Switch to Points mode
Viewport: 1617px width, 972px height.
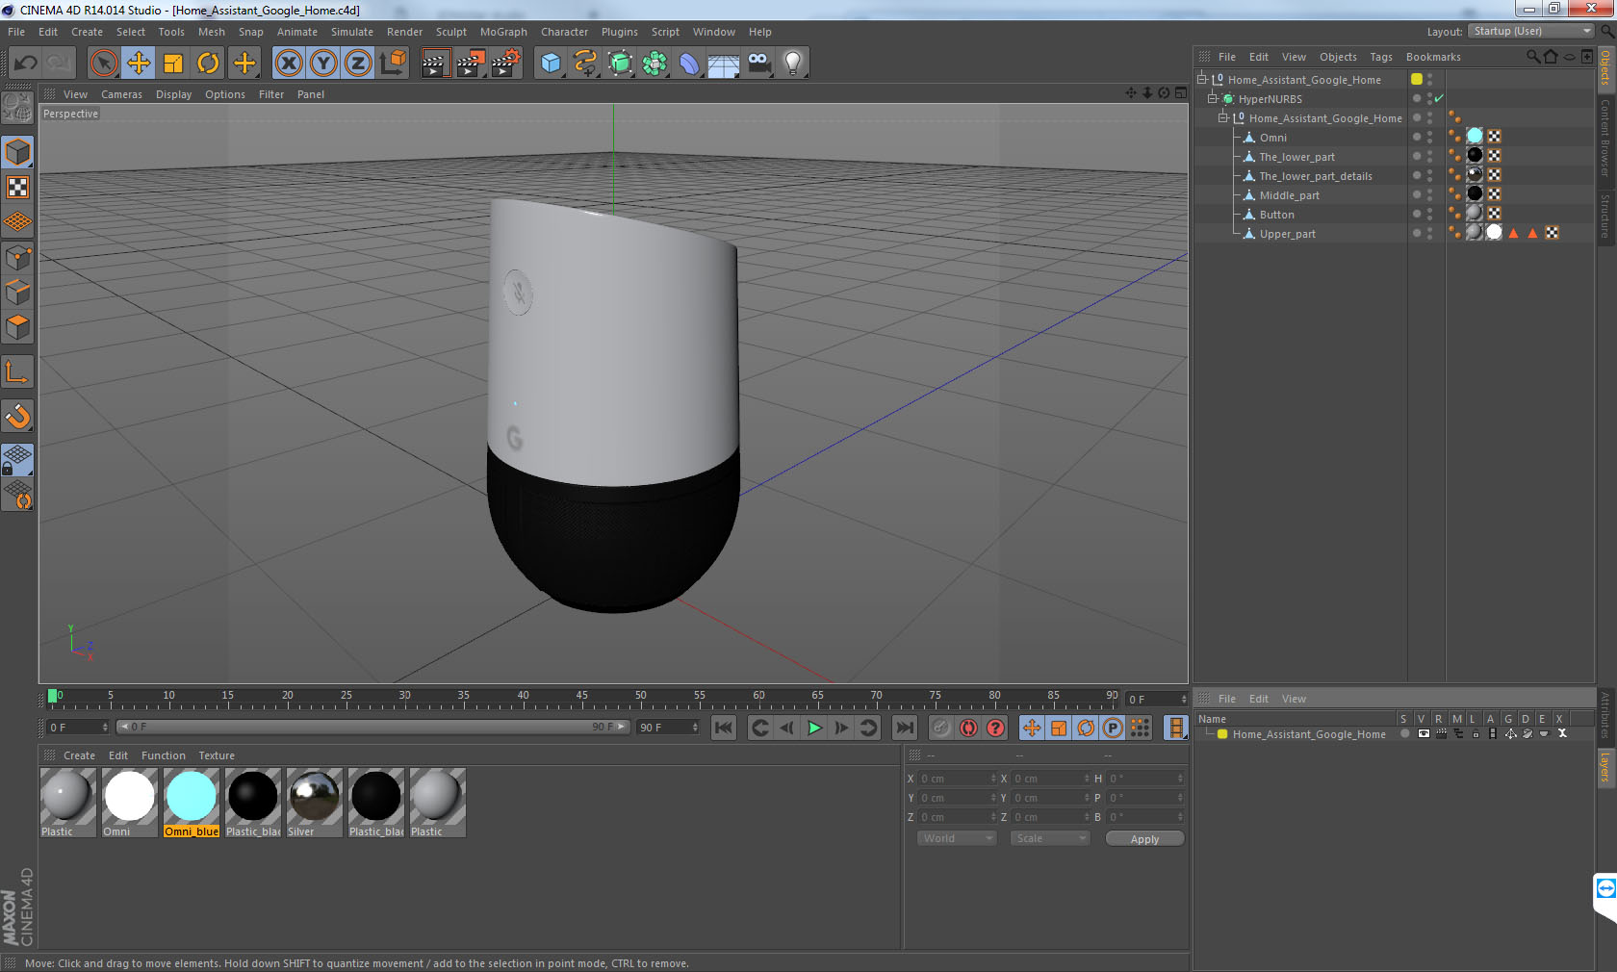[x=18, y=257]
